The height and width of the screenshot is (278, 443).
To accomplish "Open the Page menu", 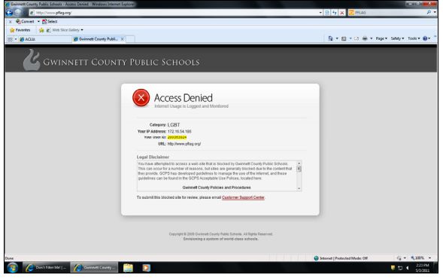I will pos(381,38).
